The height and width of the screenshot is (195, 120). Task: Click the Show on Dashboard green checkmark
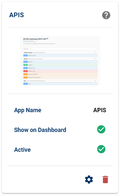101,129
